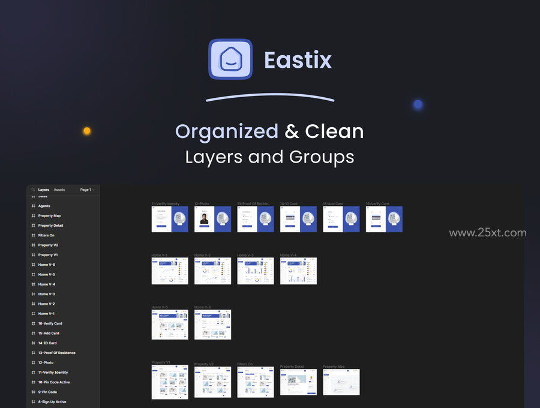Select the 11-Verifiy Identity layer row

(64, 373)
